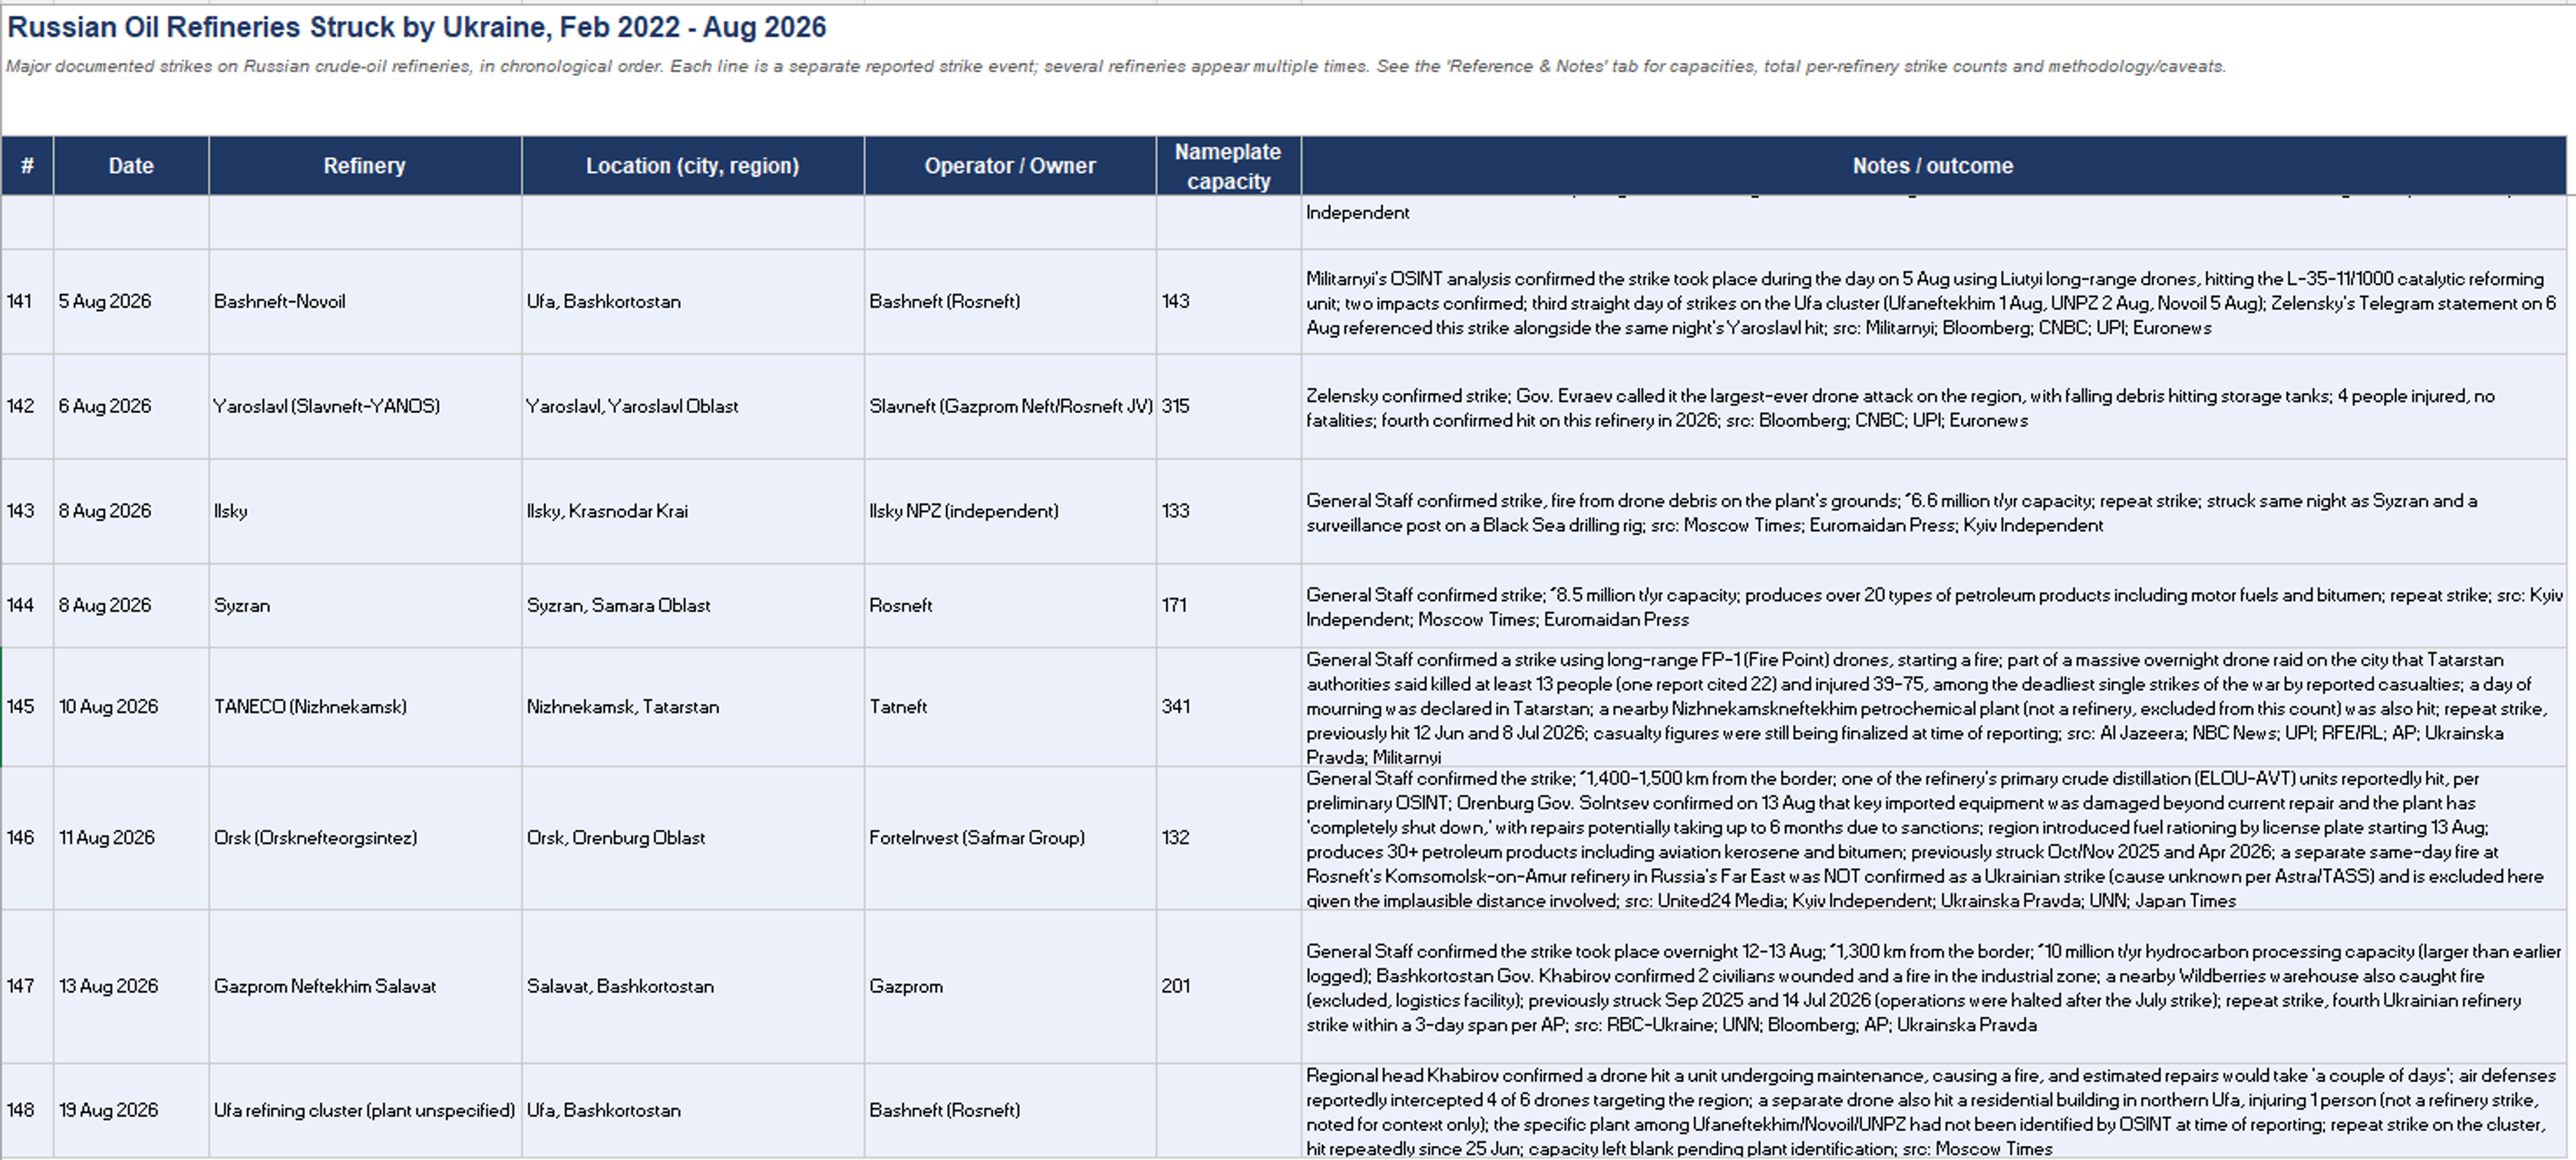The height and width of the screenshot is (1160, 2576).
Task: Click the notes cell mentioning a Wildberries warehouse
Action: (1933, 987)
